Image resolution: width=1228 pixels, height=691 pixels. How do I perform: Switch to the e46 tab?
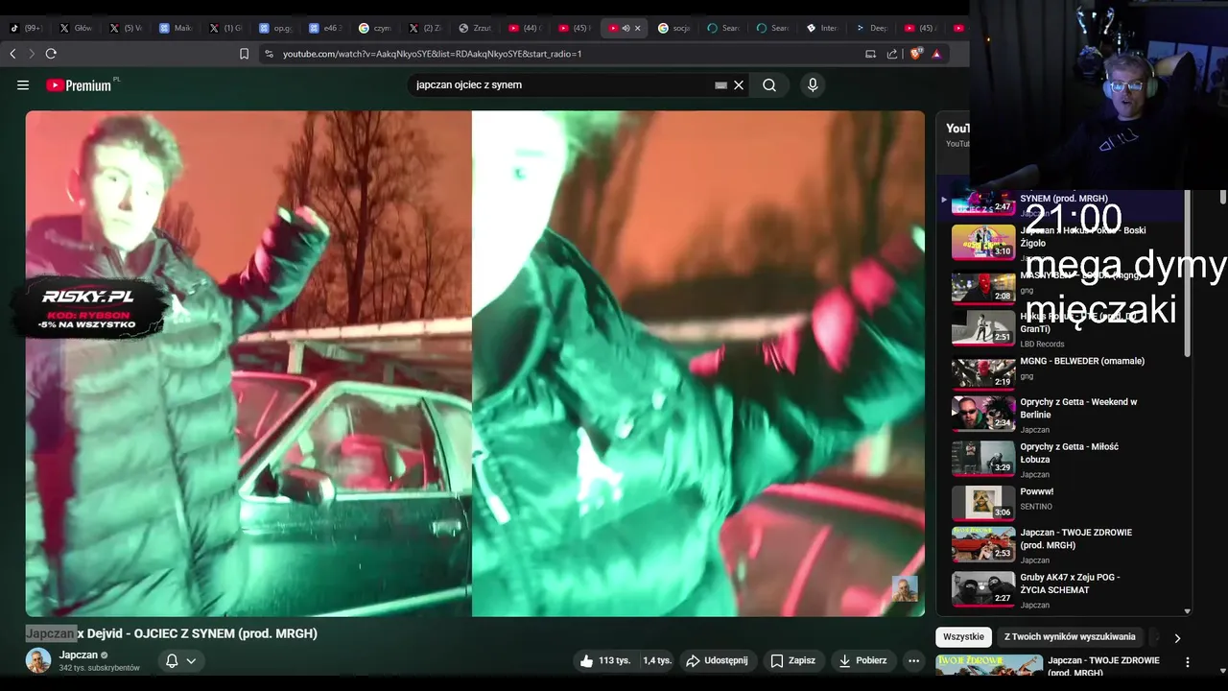click(325, 28)
